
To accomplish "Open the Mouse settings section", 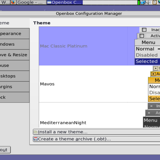I will click(15, 66).
